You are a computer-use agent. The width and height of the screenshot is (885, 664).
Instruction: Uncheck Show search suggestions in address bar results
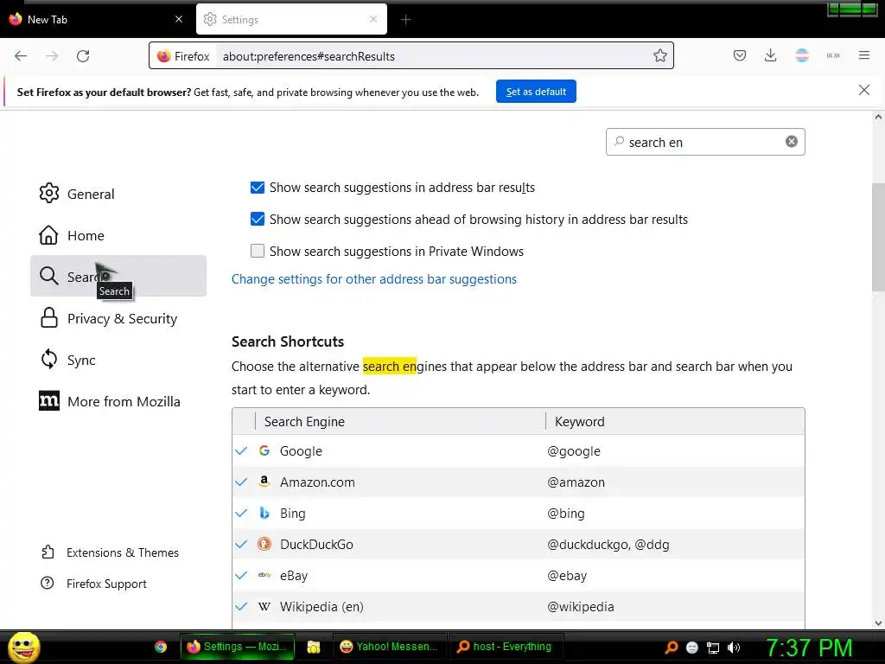pyautogui.click(x=258, y=188)
